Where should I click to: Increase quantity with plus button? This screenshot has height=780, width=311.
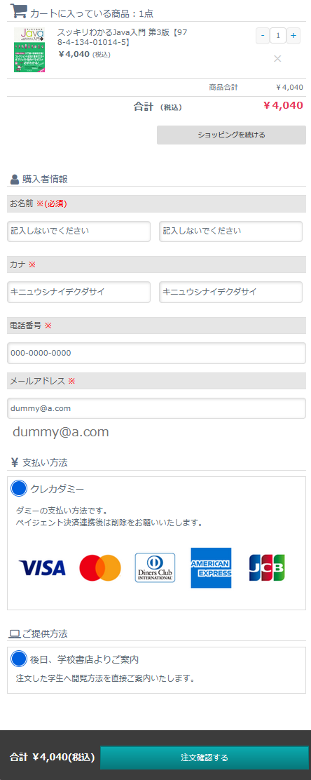(x=293, y=35)
